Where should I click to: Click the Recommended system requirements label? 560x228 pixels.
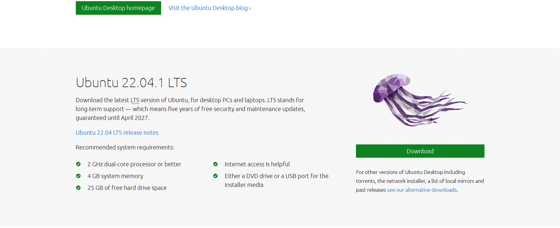point(125,147)
